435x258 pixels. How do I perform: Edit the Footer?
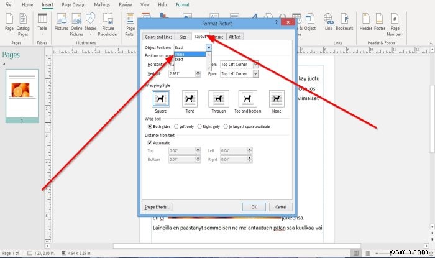point(379,22)
